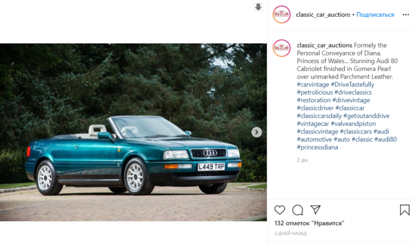The width and height of the screenshot is (413, 246).
Task: Open the #petrolicious hashtag
Action: click(x=315, y=92)
